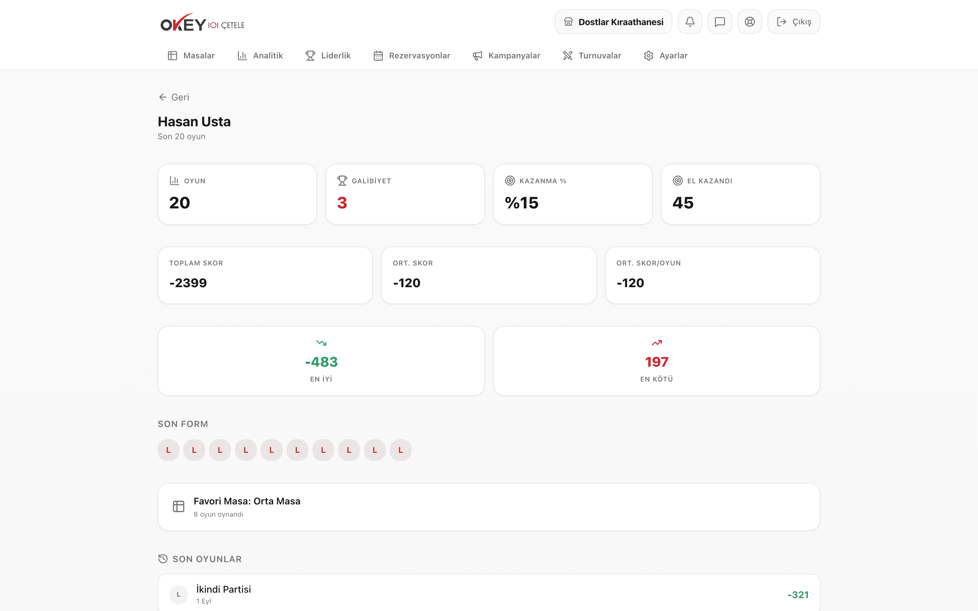This screenshot has height=611, width=978.
Task: Click the Favori Masa table icon
Action: tap(179, 506)
